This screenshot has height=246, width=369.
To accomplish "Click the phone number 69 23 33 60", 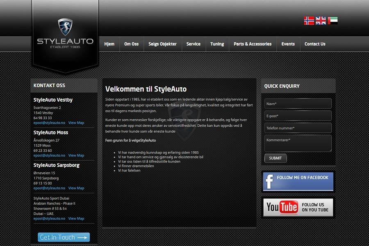I will pyautogui.click(x=43, y=150).
